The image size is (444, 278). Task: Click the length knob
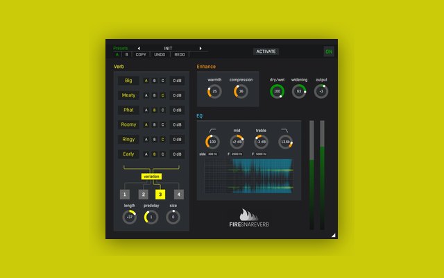coord(130,217)
